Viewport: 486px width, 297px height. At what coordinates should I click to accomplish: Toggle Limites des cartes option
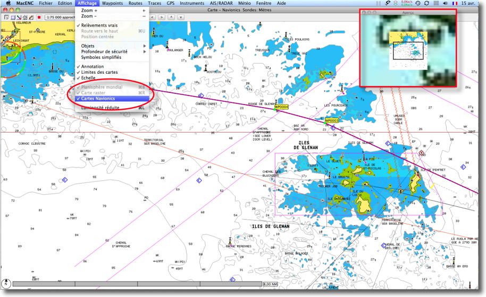[x=112, y=72]
